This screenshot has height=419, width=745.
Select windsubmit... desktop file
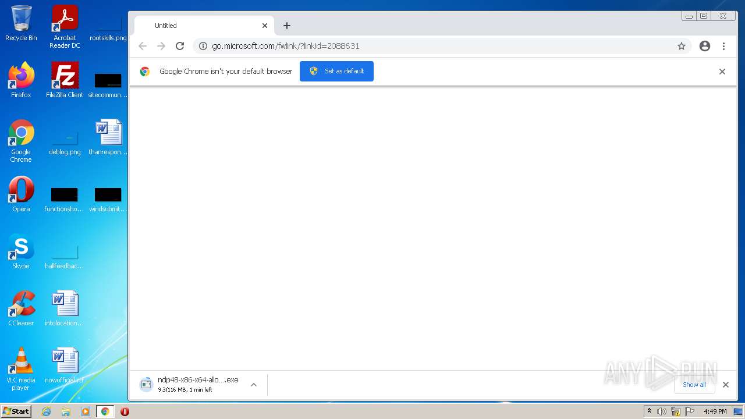(108, 199)
